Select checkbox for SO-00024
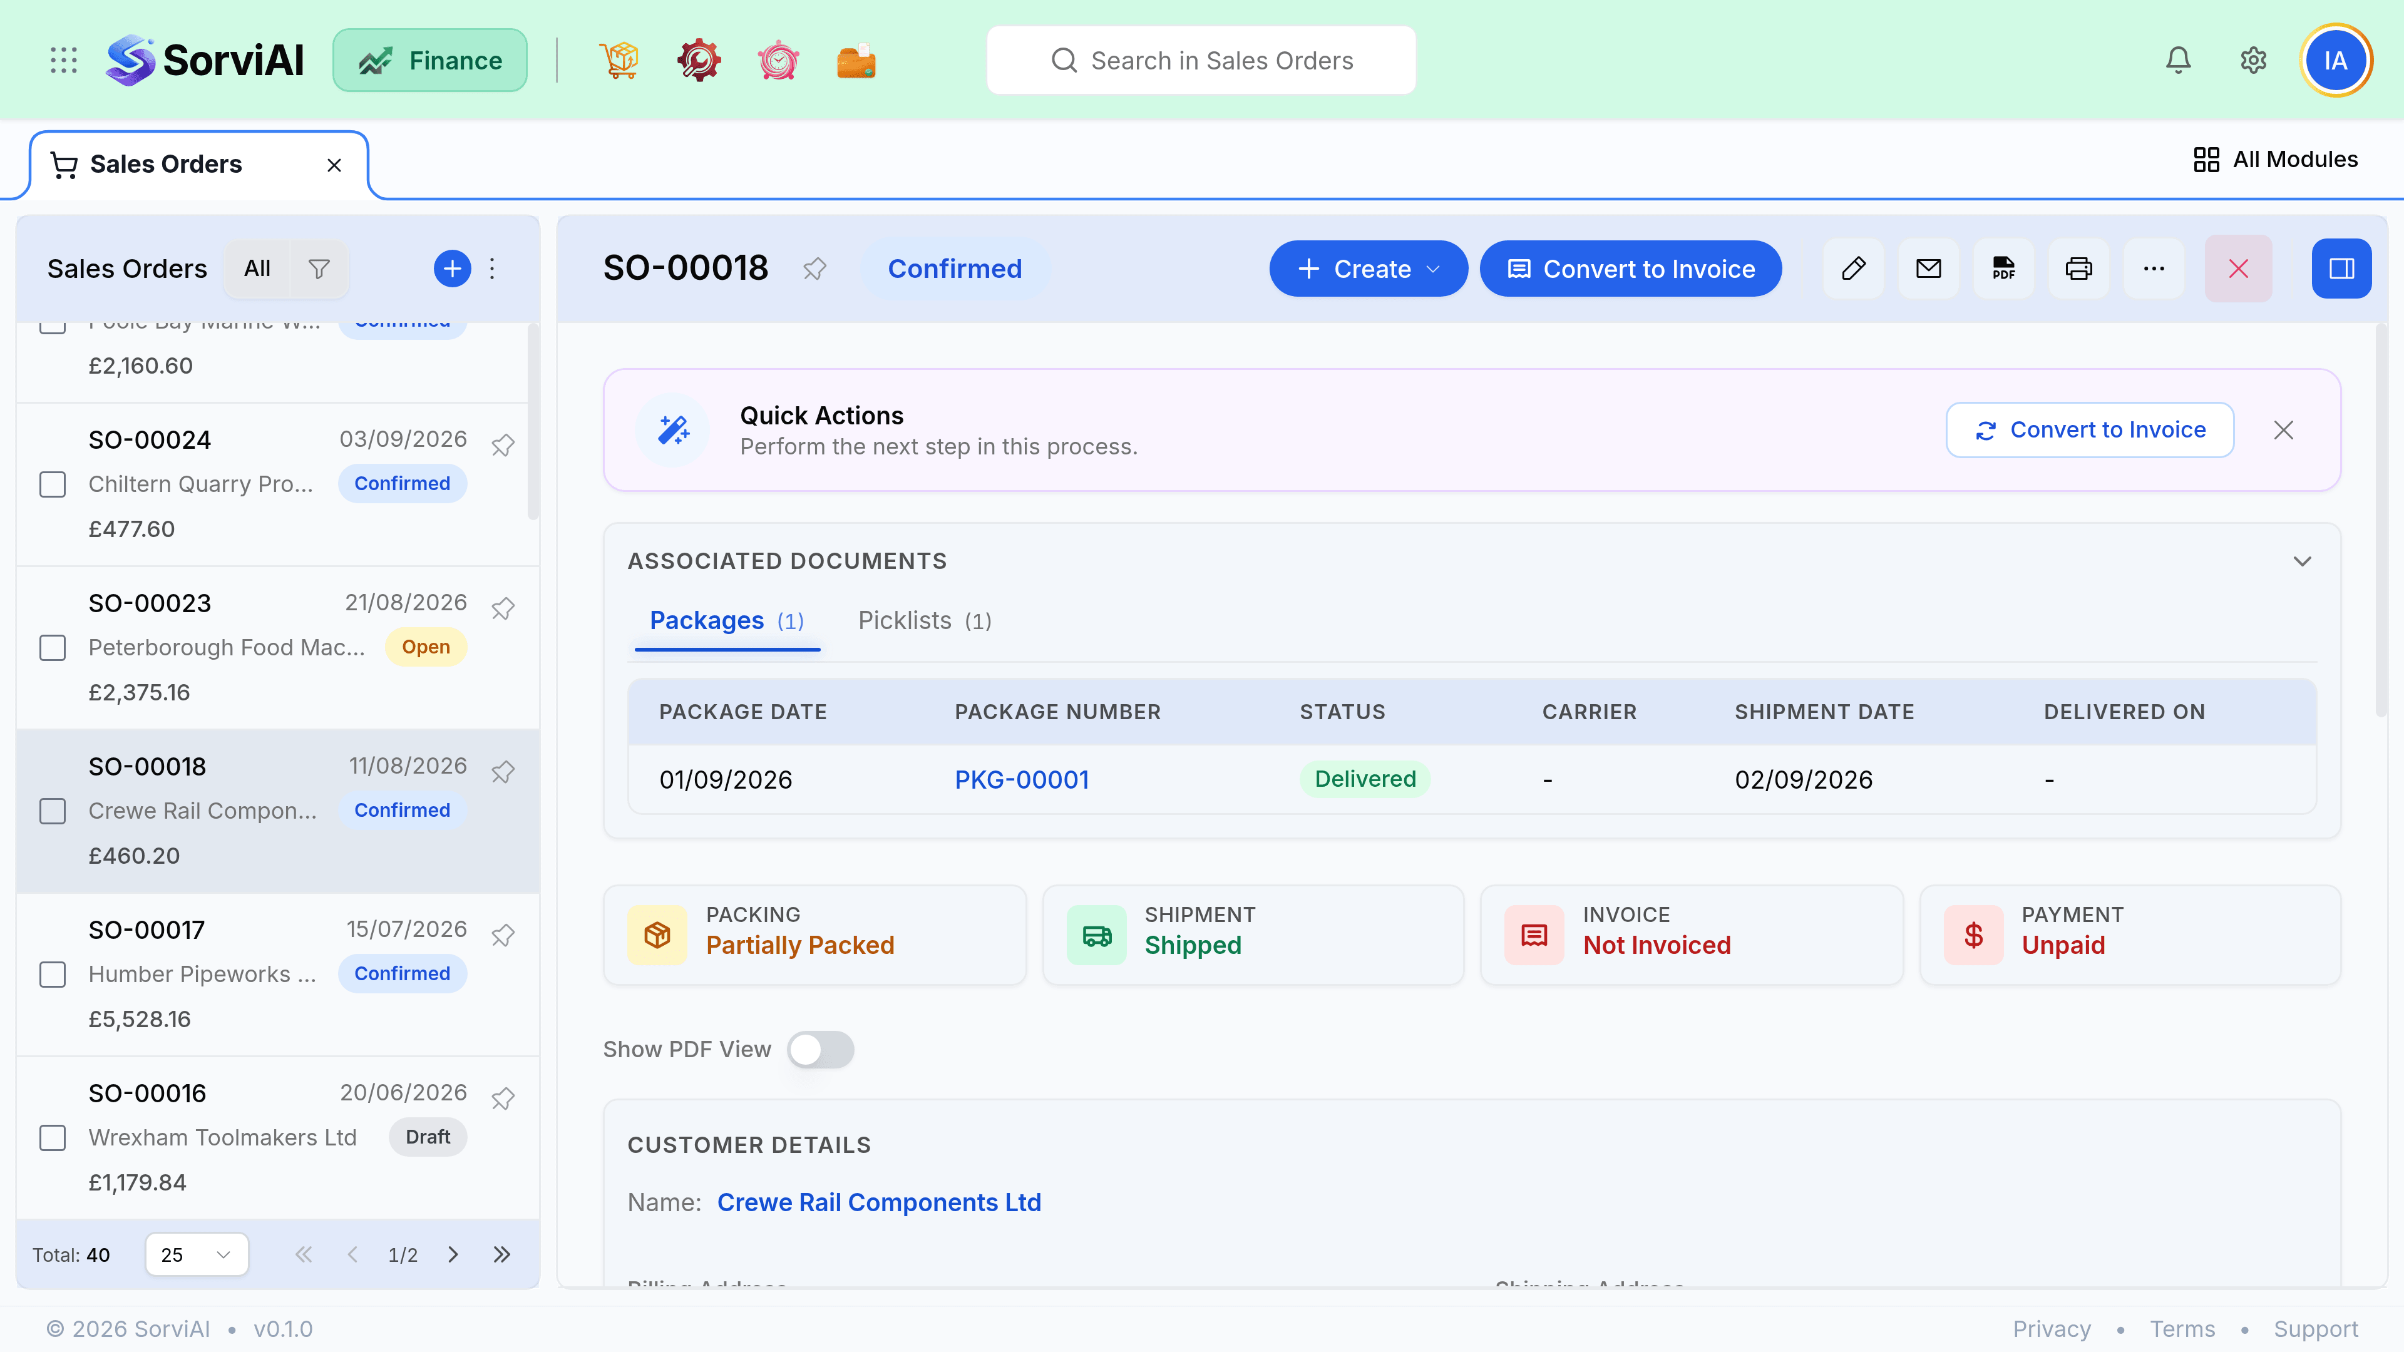2404x1352 pixels. tap(52, 484)
